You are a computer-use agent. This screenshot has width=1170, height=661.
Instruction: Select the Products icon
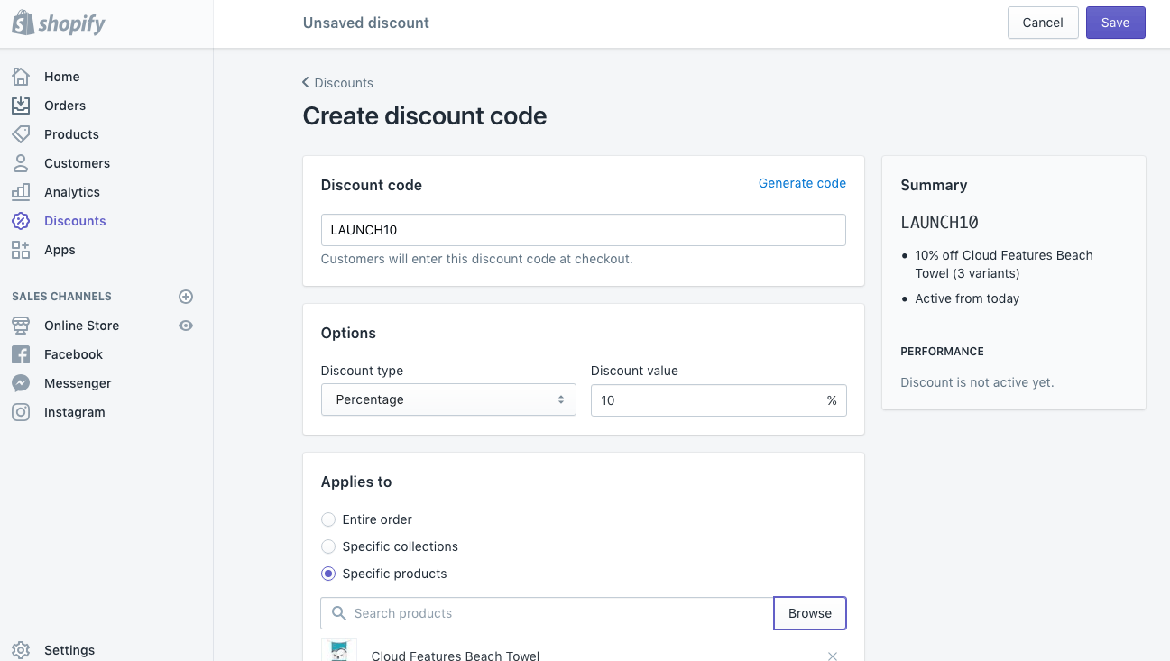21,133
